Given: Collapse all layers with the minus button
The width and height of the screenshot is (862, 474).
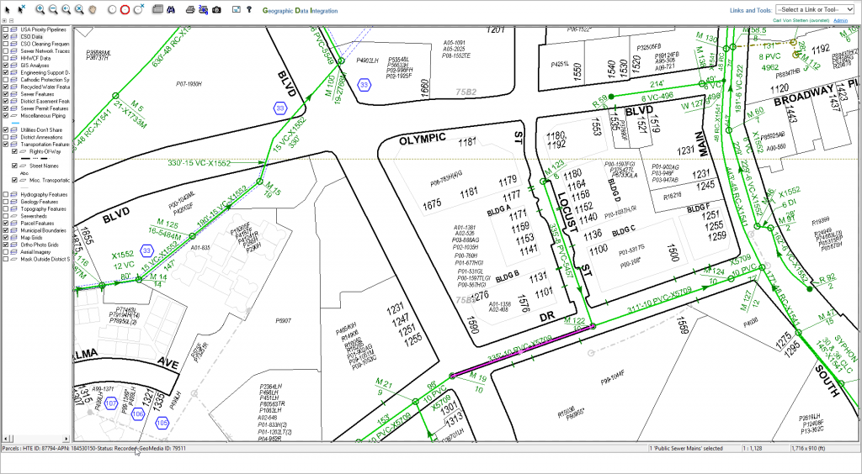Looking at the screenshot, I should click(10, 20).
